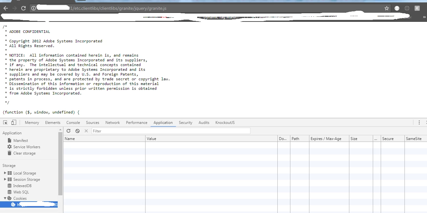Expand the Local Storage tree node

pyautogui.click(x=5, y=173)
